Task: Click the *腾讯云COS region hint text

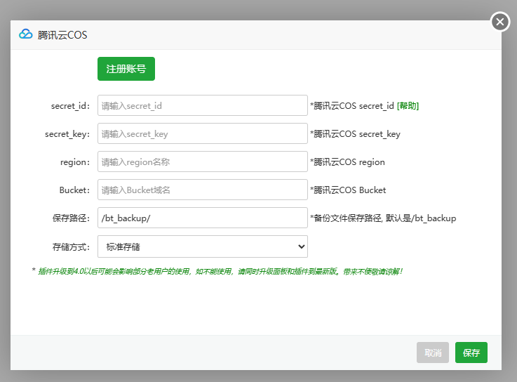Action: click(x=347, y=162)
